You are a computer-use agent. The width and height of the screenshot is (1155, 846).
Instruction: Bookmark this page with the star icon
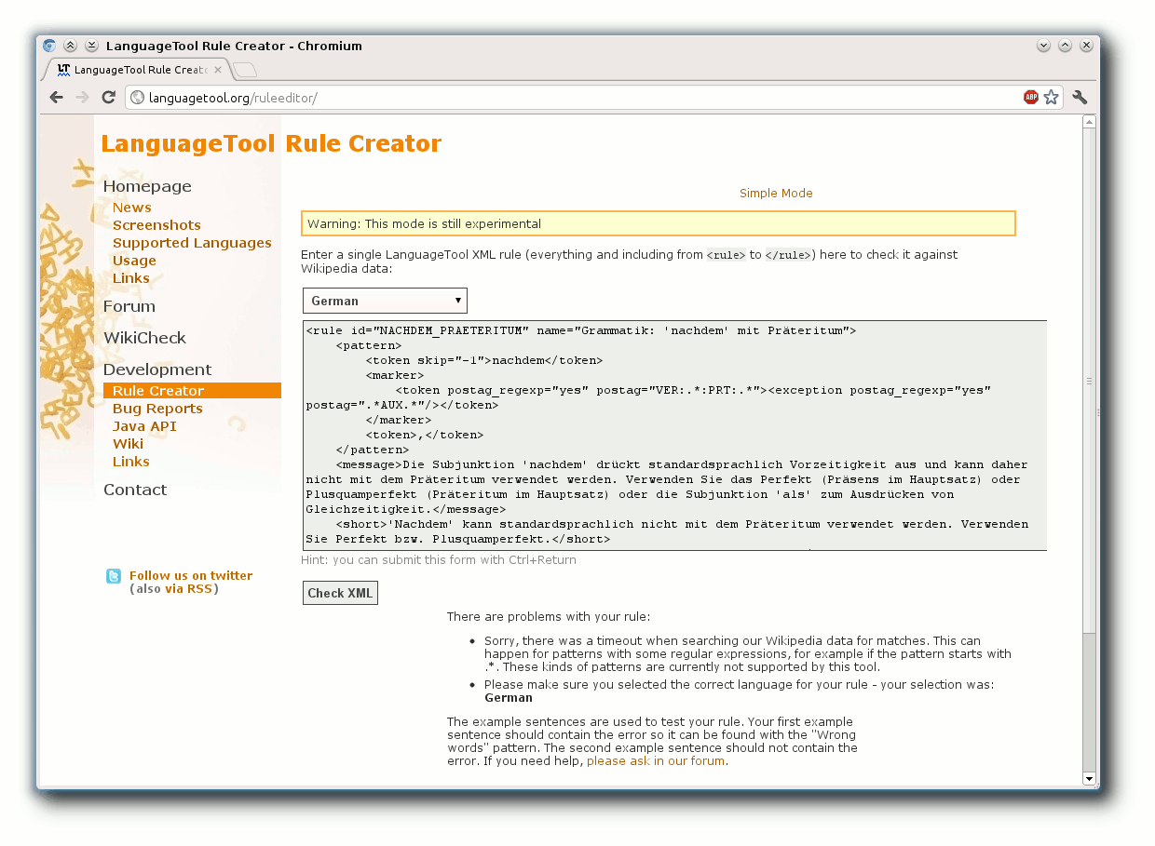coord(1051,97)
